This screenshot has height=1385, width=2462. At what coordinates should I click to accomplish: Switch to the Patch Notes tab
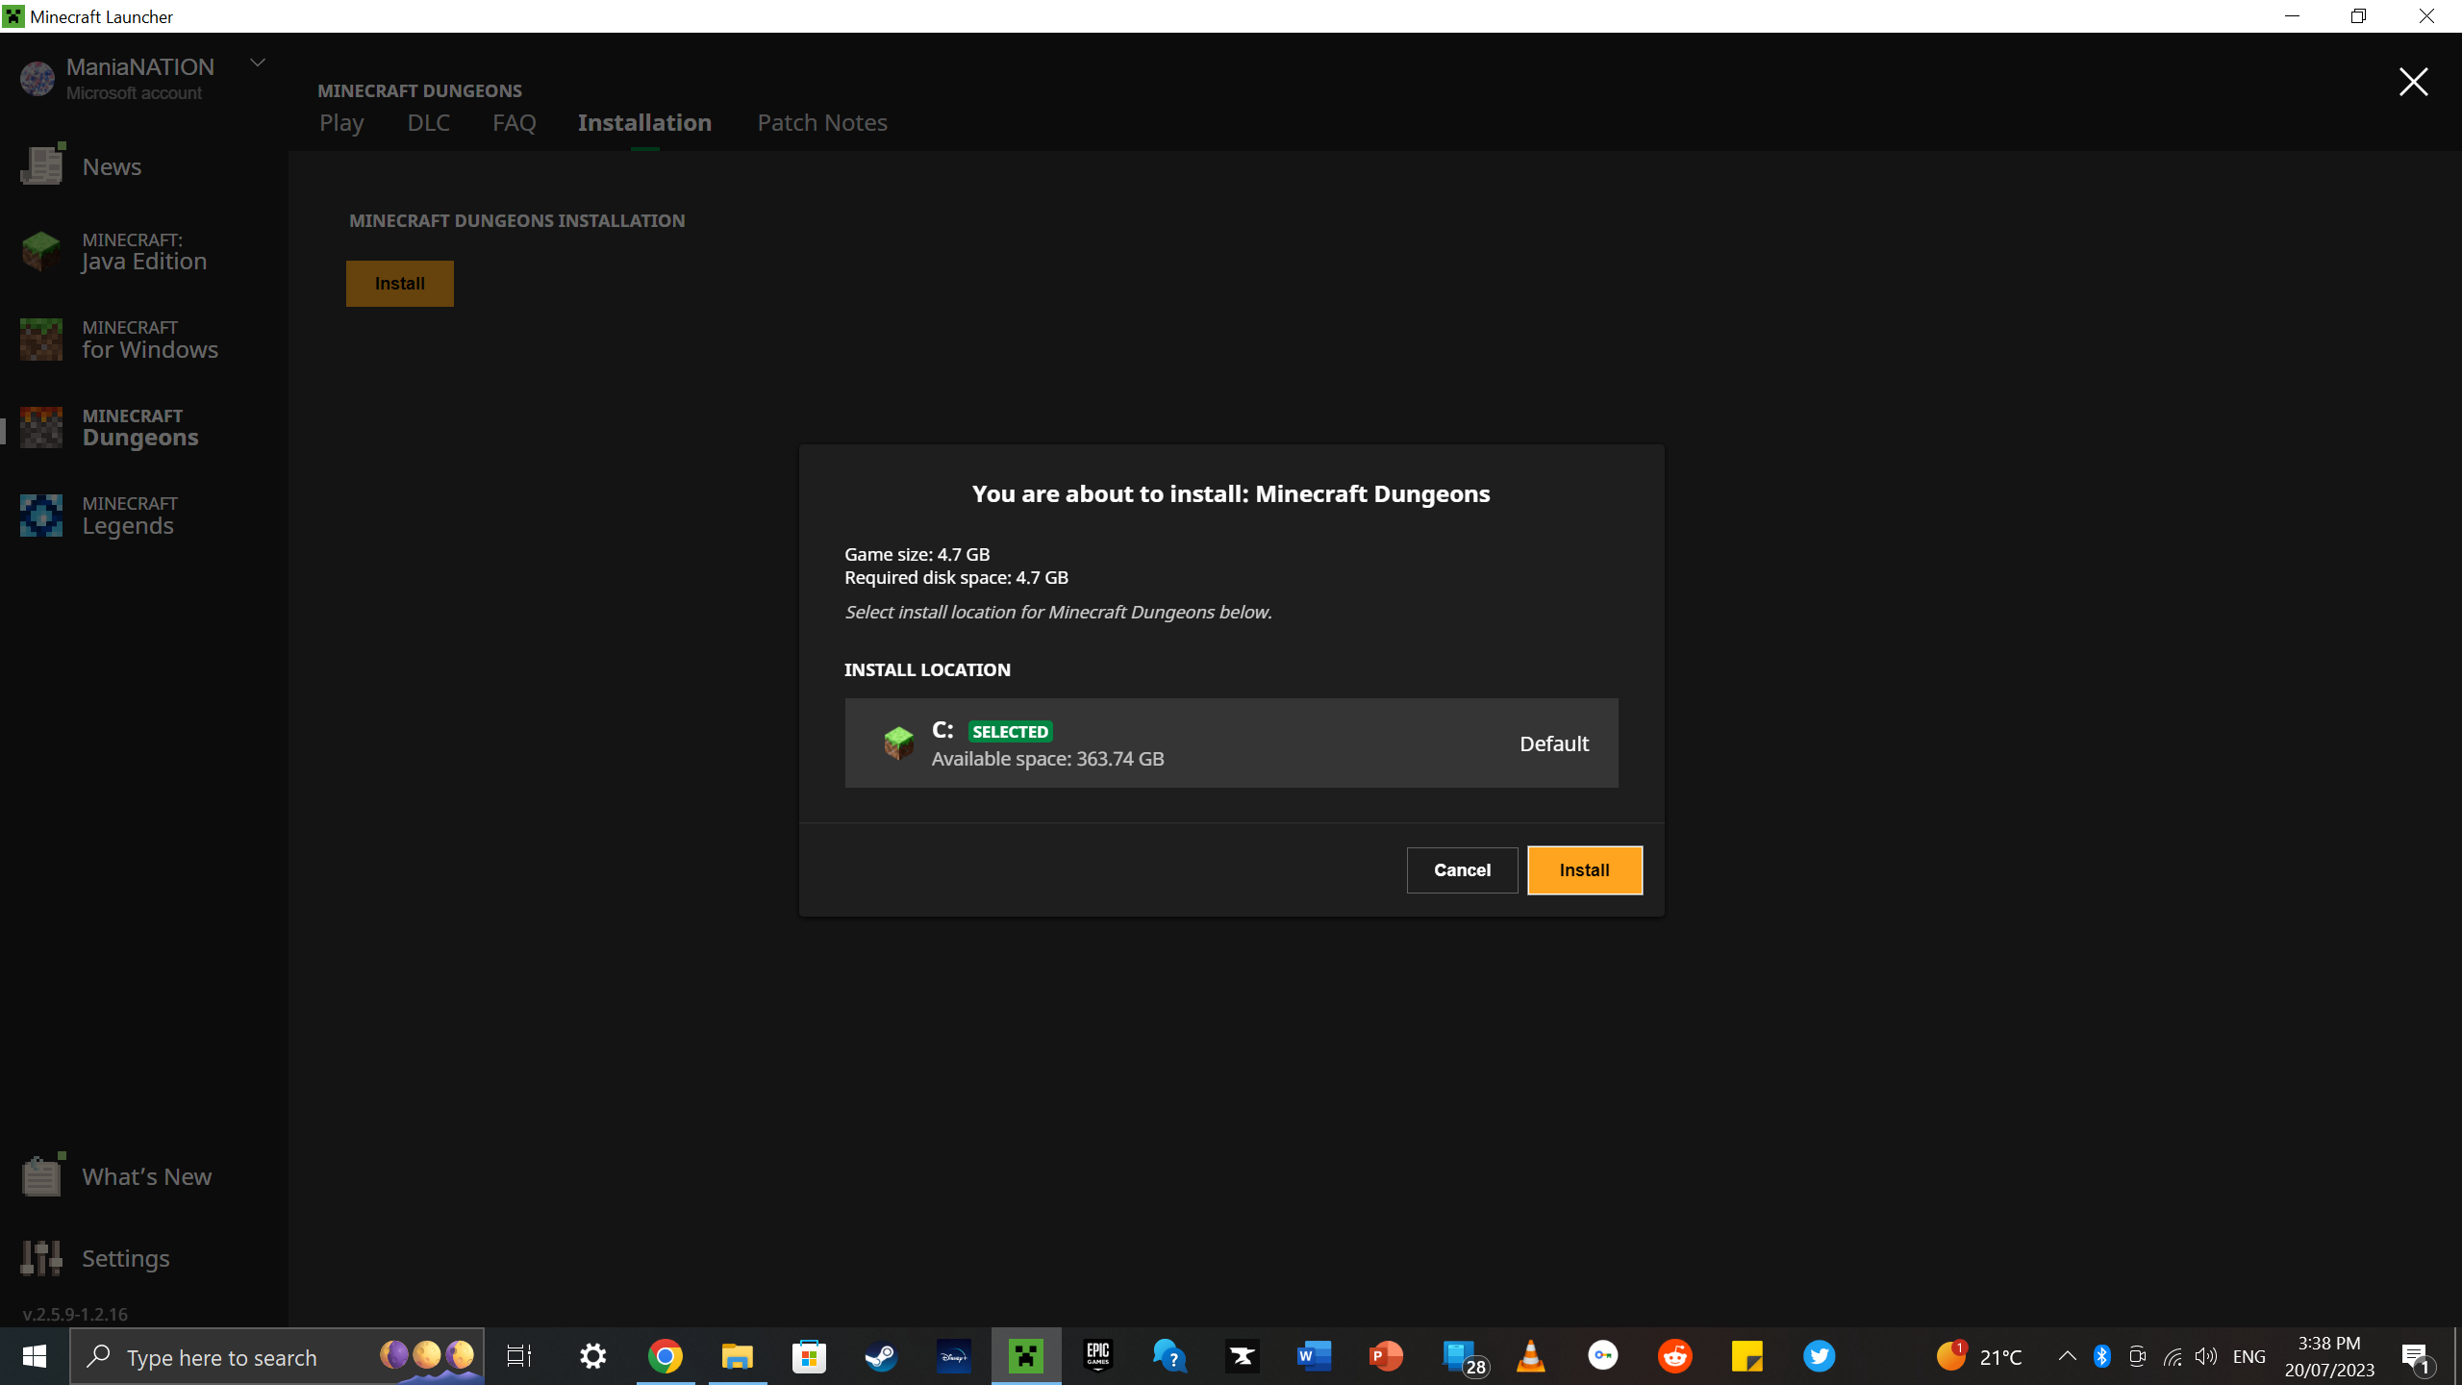click(821, 123)
